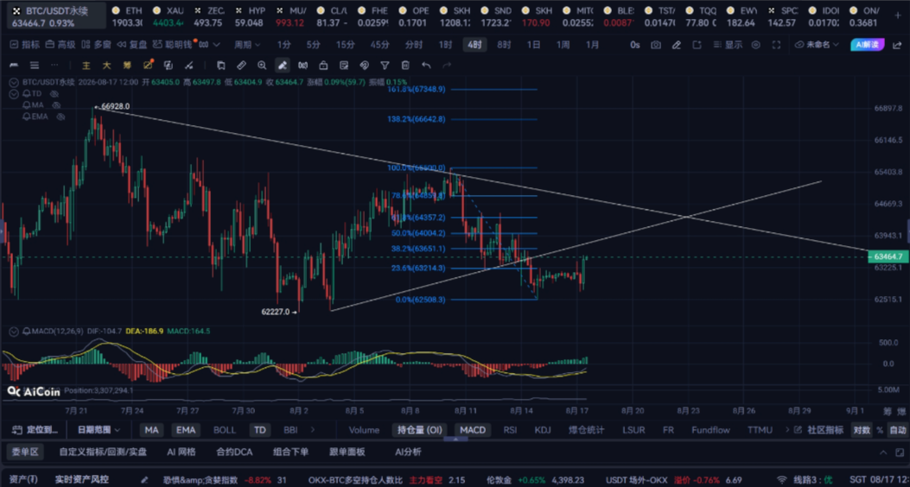Toggle the EMA indicator button
The height and width of the screenshot is (487, 910).
185,430
